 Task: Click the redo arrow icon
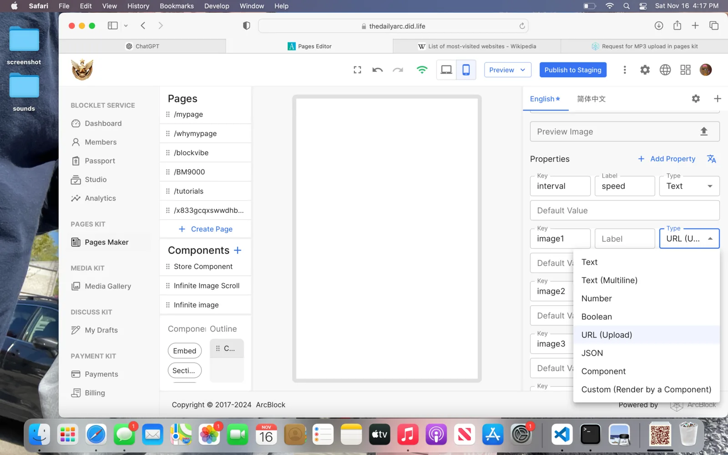pos(398,70)
